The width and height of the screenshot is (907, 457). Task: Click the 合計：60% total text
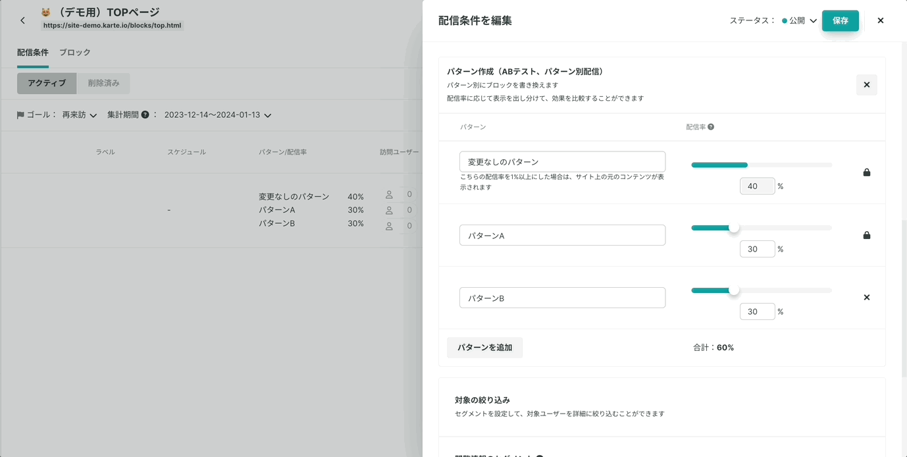click(713, 347)
